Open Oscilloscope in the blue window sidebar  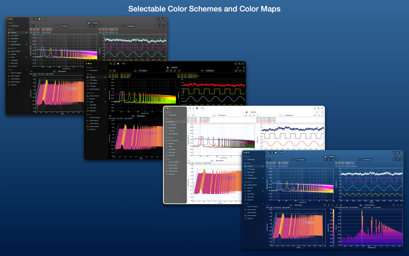coord(250,159)
